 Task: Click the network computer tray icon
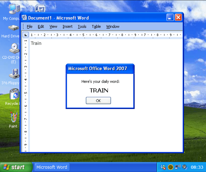click(178, 167)
